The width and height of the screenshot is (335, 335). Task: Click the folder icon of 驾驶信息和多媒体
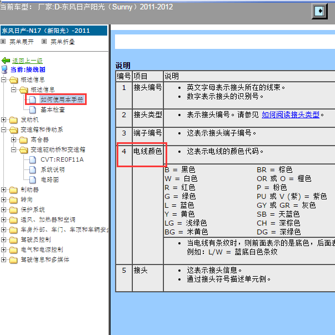13,260
